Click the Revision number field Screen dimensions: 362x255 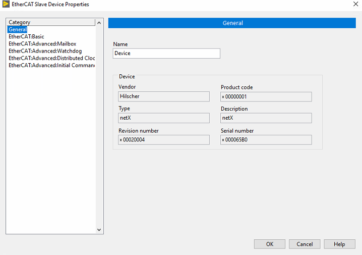[164, 140]
